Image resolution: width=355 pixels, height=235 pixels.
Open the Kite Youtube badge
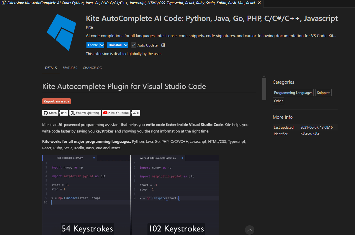(116, 113)
